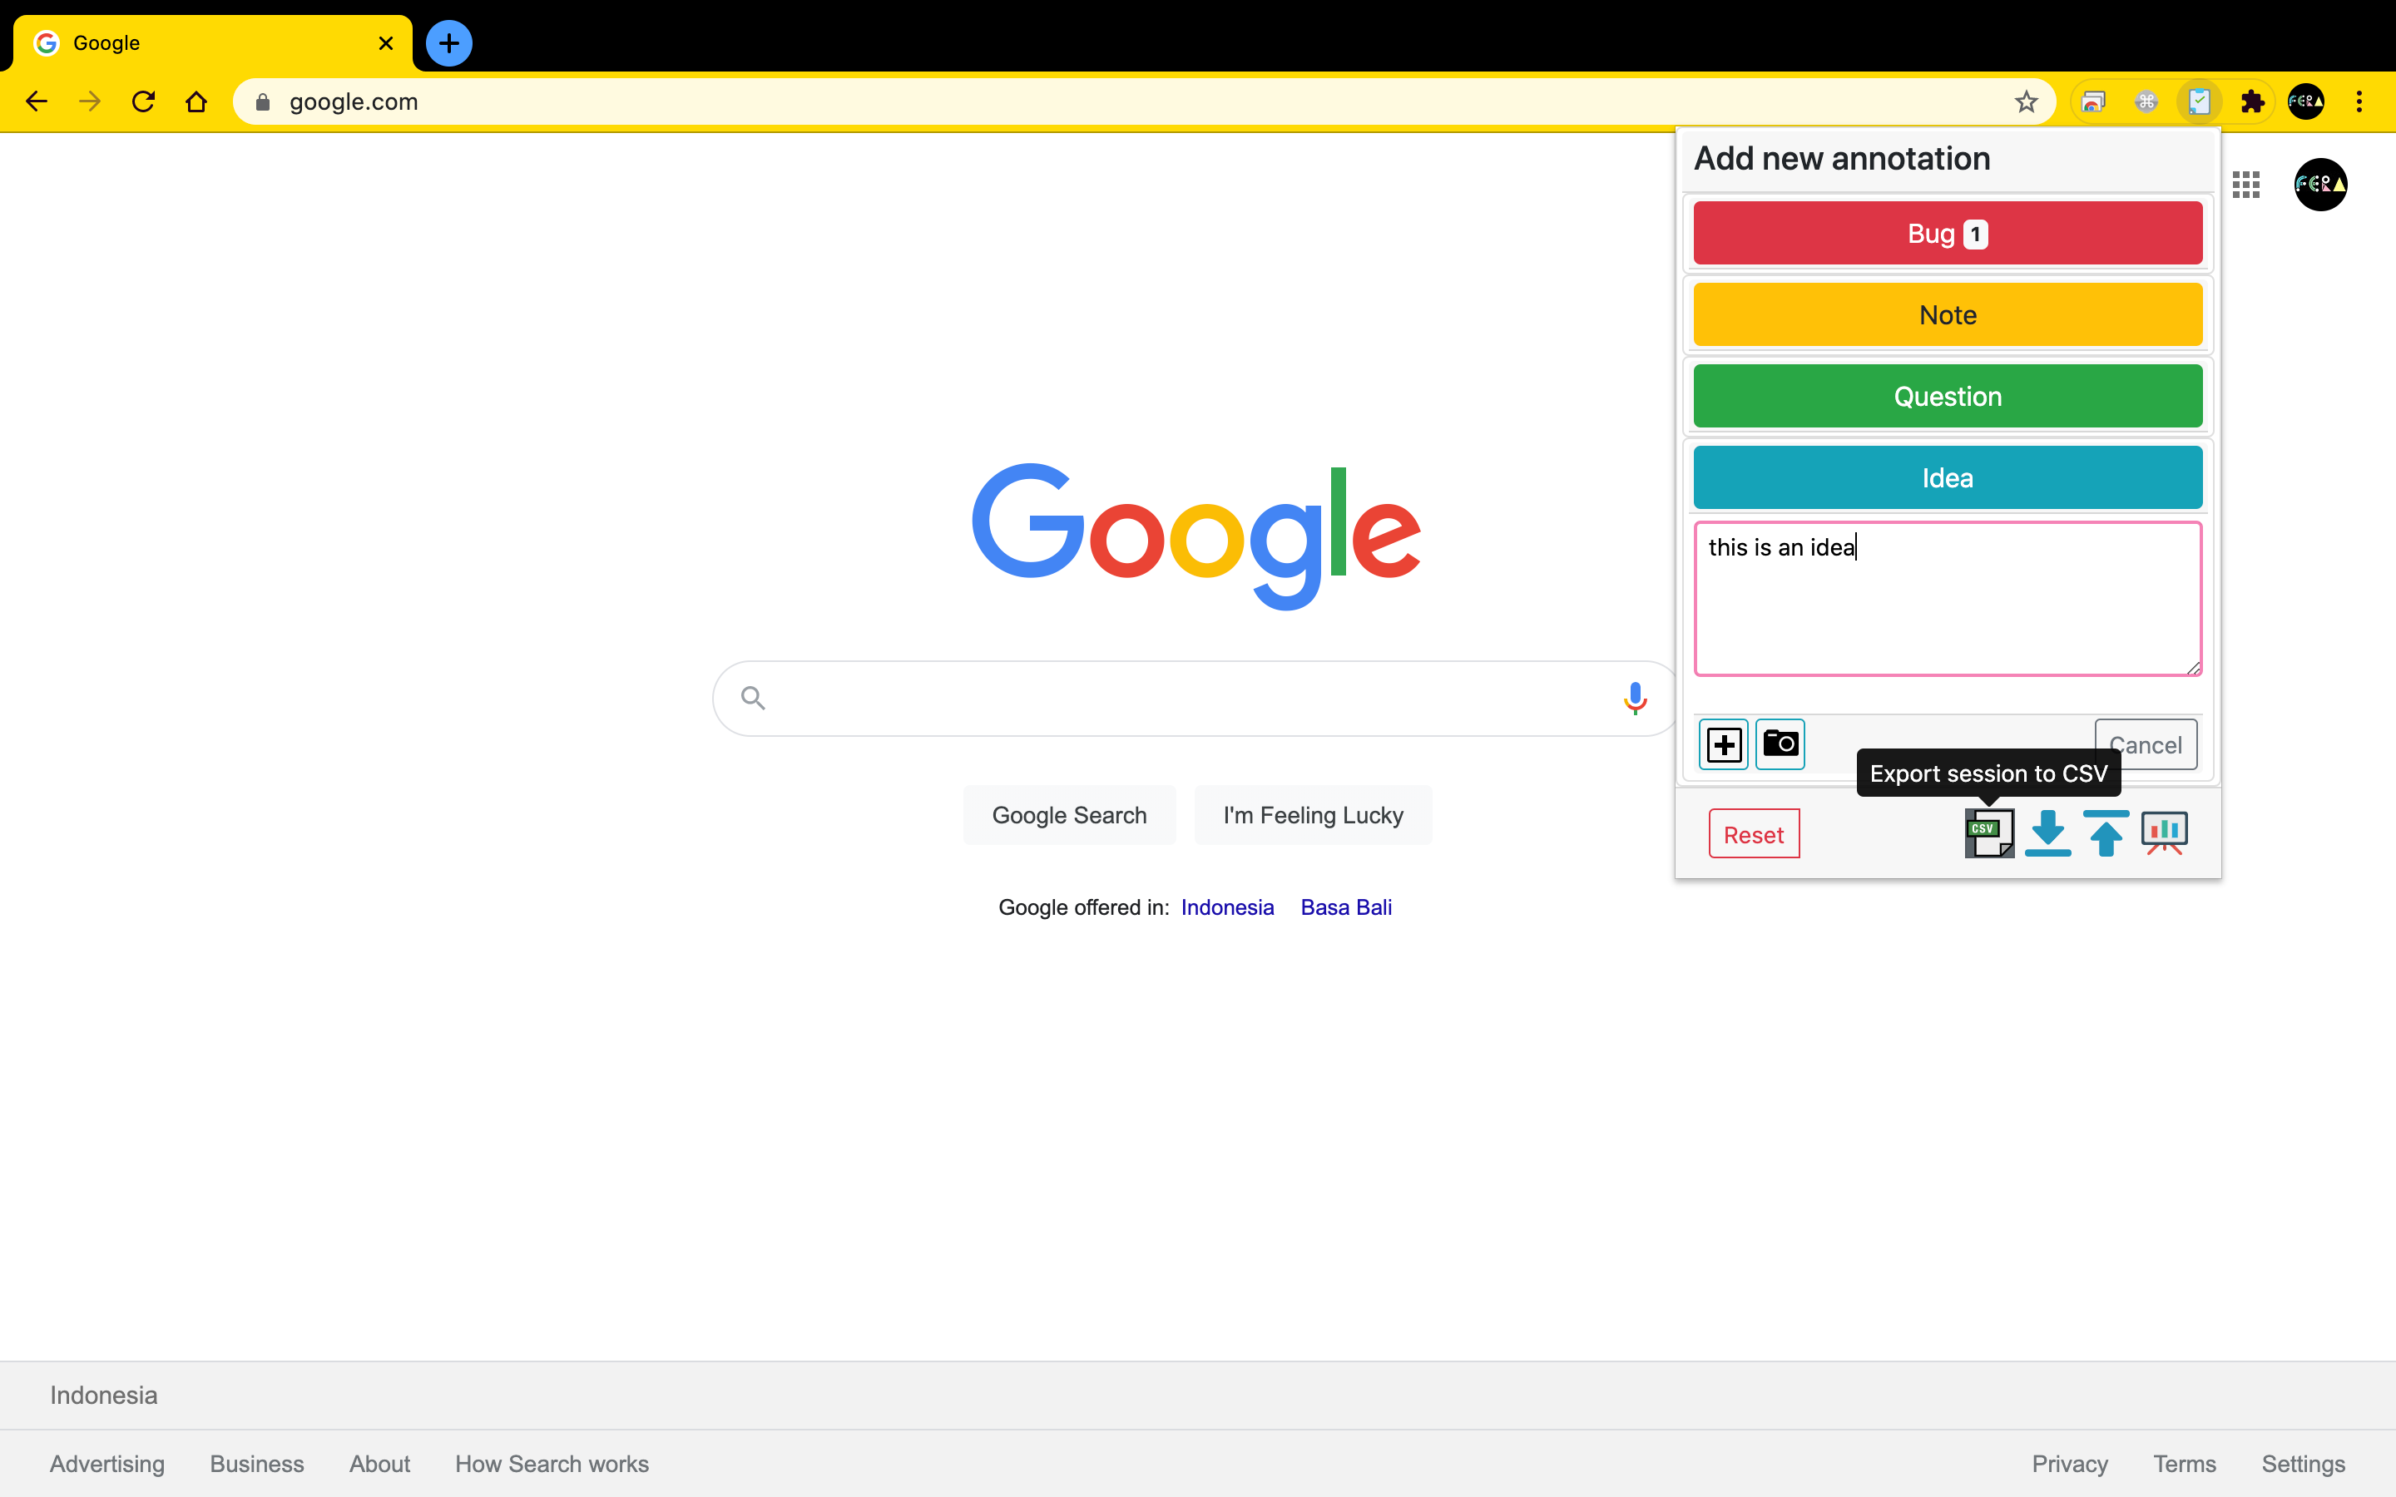The image size is (2396, 1497).
Task: Click the Indonesia language link
Action: 1227,907
